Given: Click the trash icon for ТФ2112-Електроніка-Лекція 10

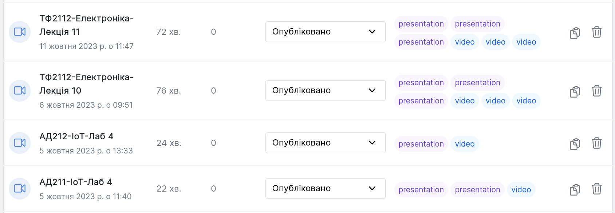Looking at the screenshot, I should coord(597,91).
